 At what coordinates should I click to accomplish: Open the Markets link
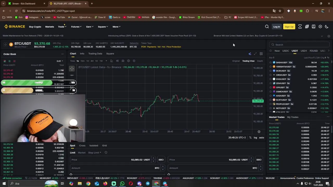[x=49, y=27]
